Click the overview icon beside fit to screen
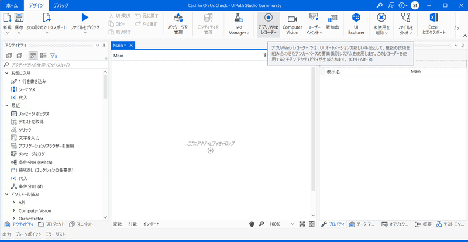468x242 pixels. [312, 224]
